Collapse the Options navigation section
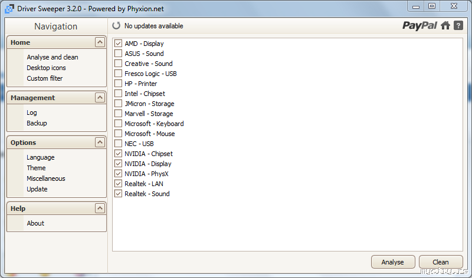Viewport: 472px width, 278px height. (100, 142)
